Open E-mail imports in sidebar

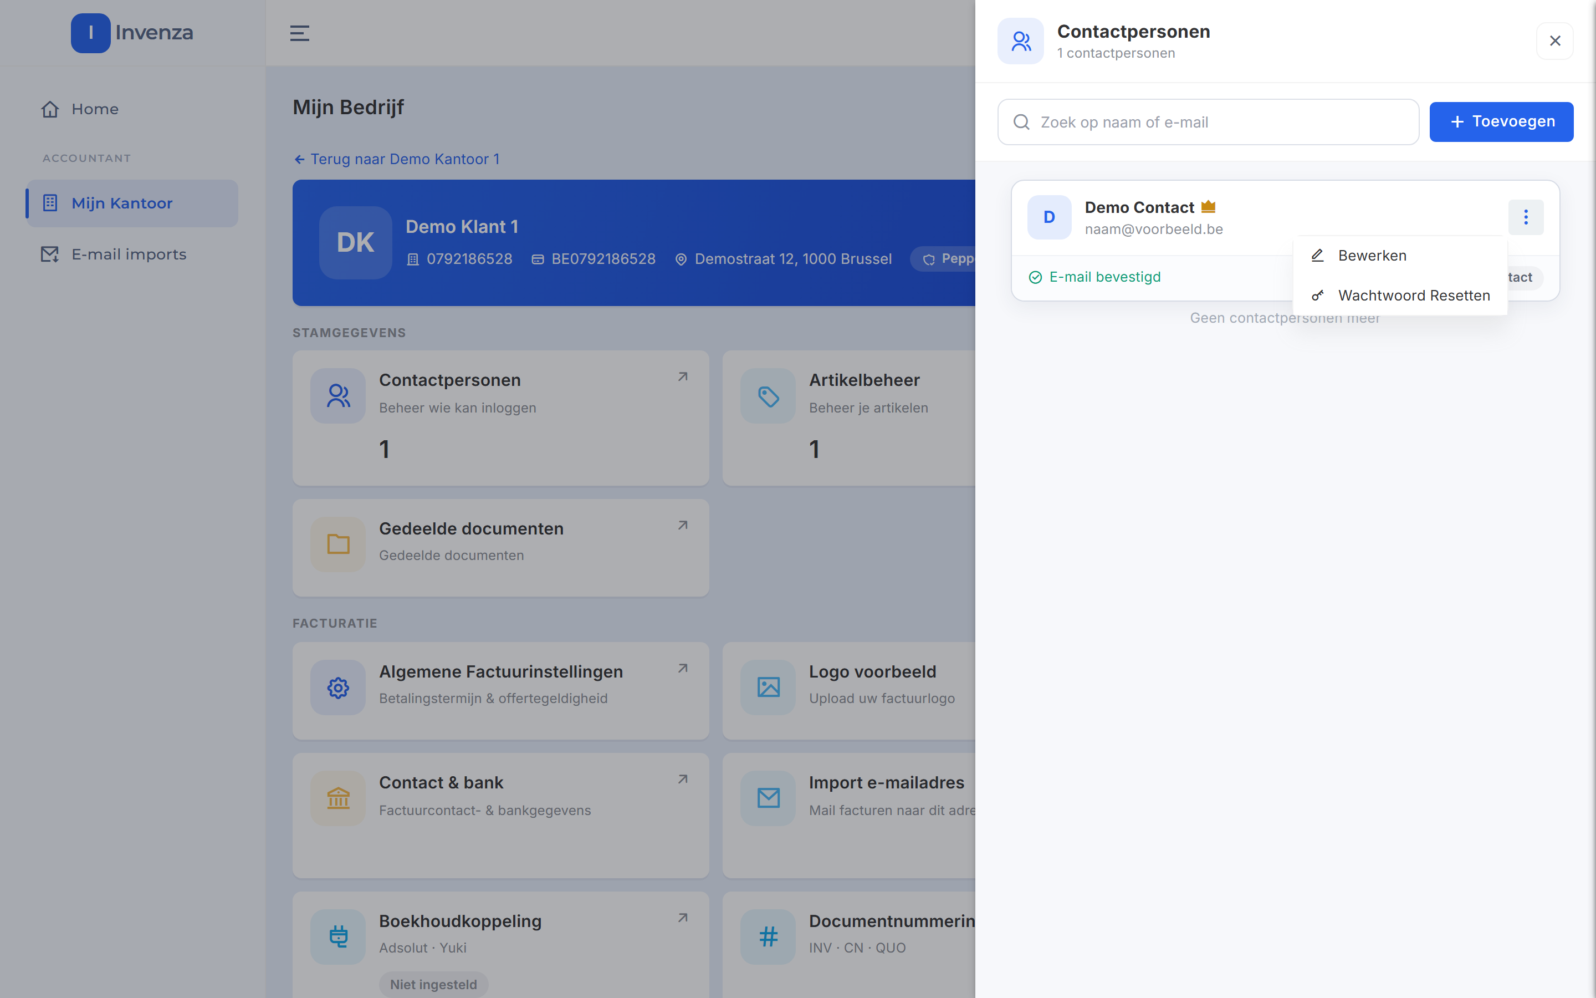(132, 254)
